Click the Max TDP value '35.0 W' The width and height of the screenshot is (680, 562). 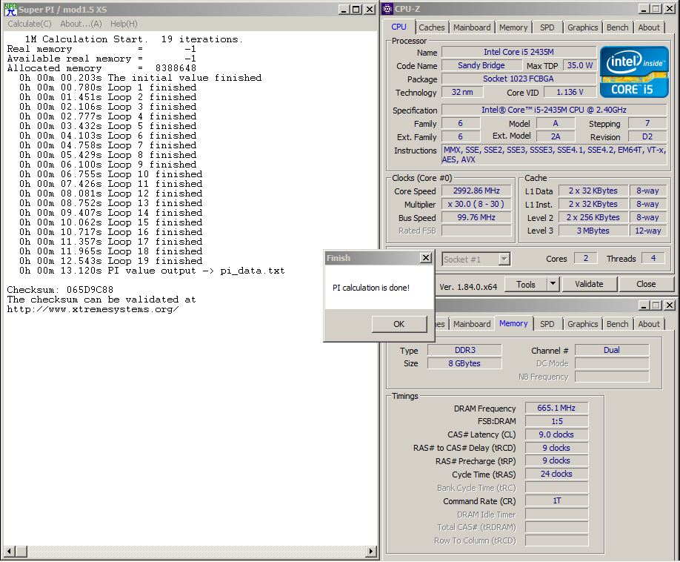point(580,65)
